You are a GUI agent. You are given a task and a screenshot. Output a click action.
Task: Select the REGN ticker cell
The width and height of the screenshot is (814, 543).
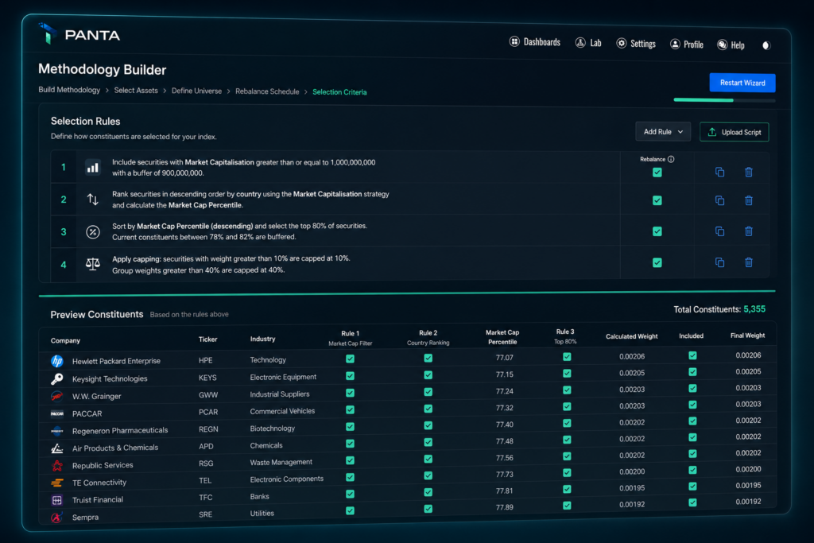point(208,429)
